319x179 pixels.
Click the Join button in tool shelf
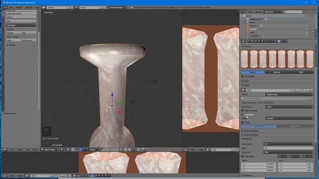tap(21, 21)
